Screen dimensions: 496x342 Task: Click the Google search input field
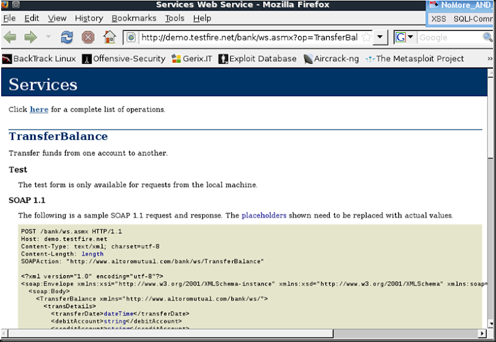click(x=449, y=38)
